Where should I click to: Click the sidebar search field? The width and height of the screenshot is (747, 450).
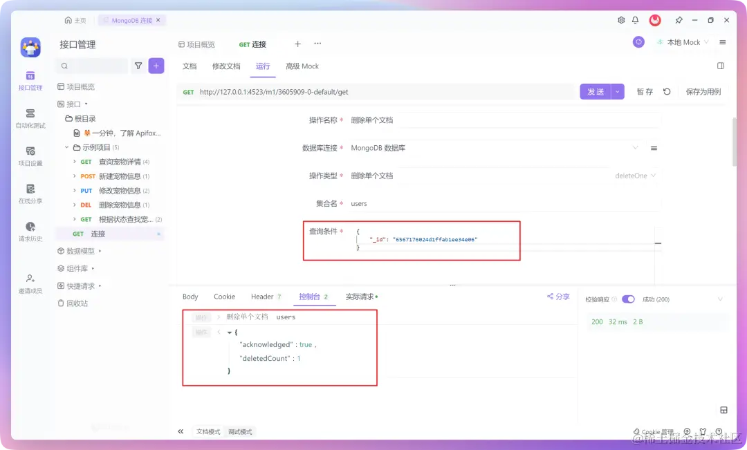(92, 66)
